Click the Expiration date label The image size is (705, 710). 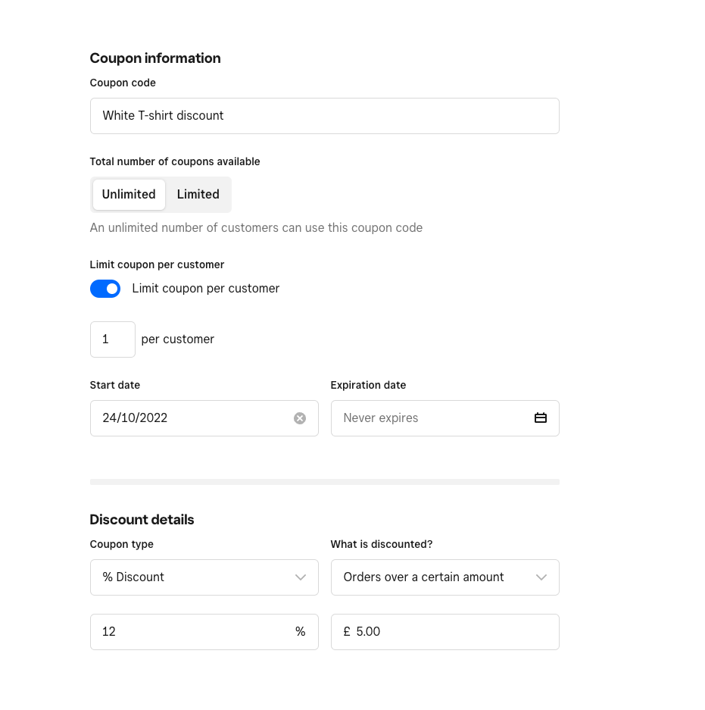(x=368, y=385)
